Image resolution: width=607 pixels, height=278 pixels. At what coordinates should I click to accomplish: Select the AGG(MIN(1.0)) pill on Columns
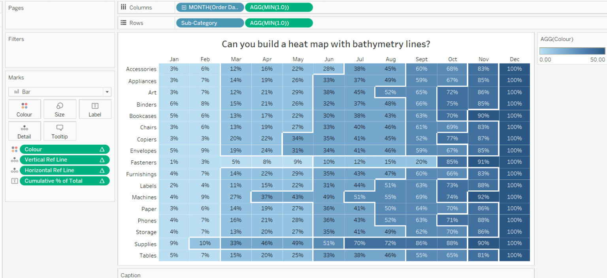pyautogui.click(x=279, y=7)
